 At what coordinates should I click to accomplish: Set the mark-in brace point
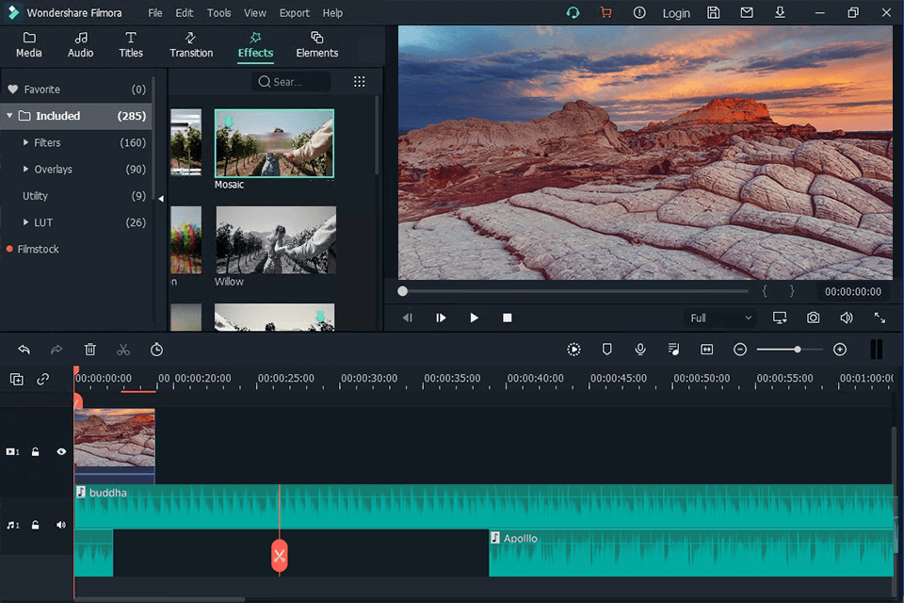[765, 291]
